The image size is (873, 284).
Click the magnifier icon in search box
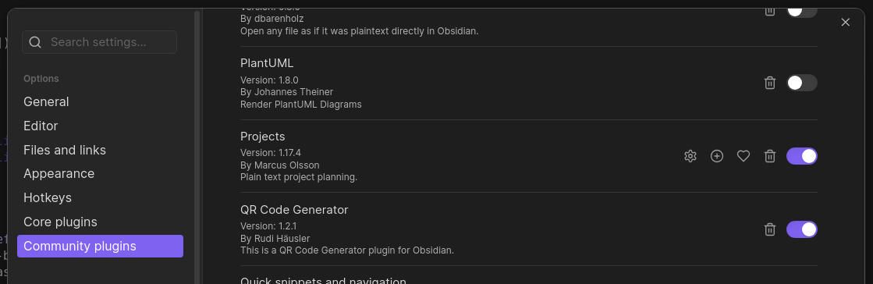click(x=35, y=42)
